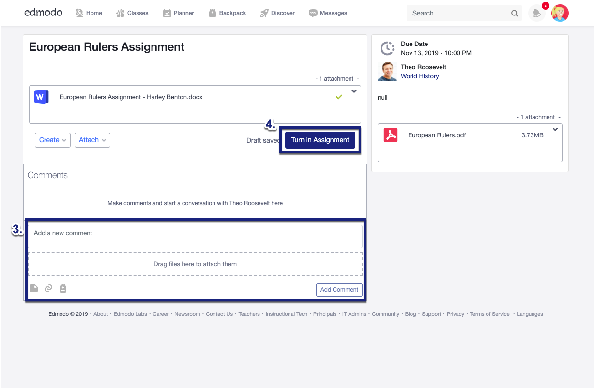Open notifications bell

[537, 14]
